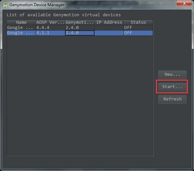Screen dimensions: 194x171
Task: Click the Status column header
Action: [138, 22]
